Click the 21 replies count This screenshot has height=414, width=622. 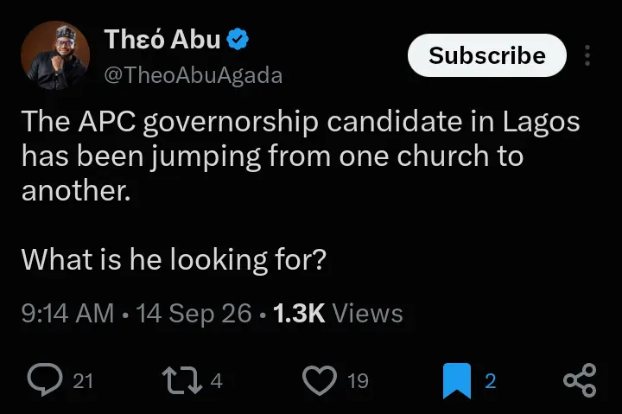coord(83,381)
